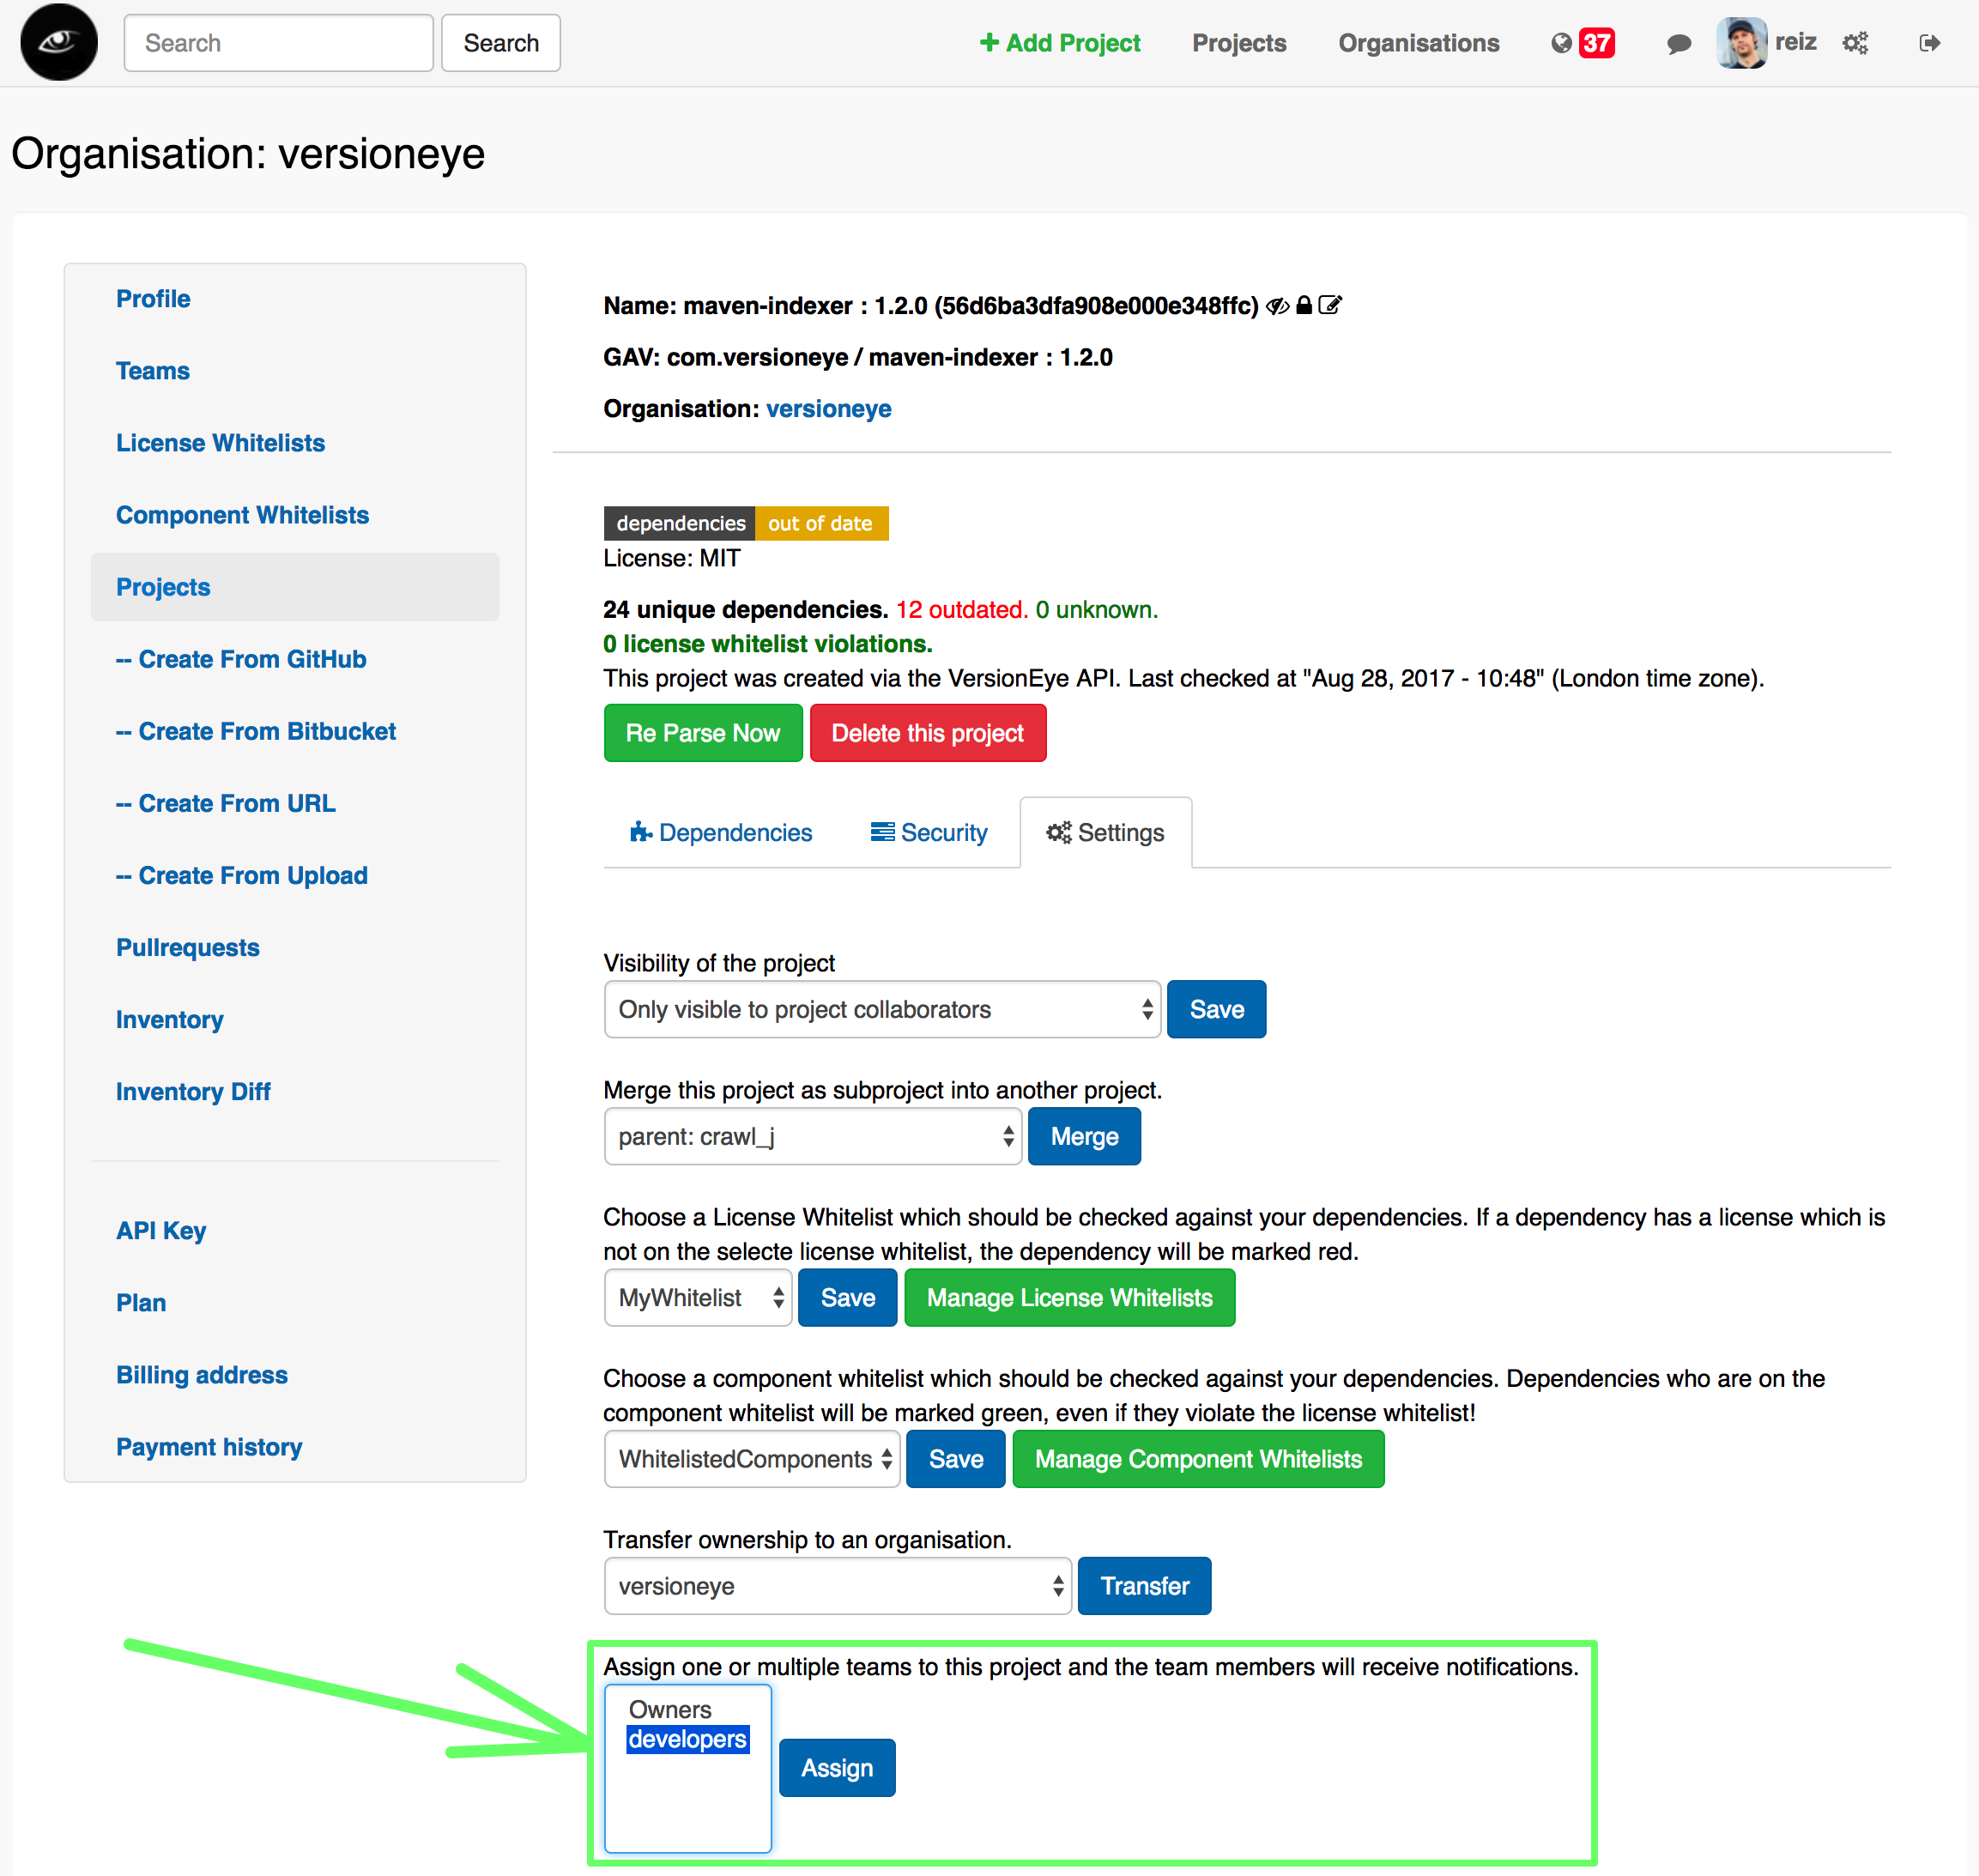Click the Assign button
Viewport: 1979px width, 1876px height.
point(837,1768)
